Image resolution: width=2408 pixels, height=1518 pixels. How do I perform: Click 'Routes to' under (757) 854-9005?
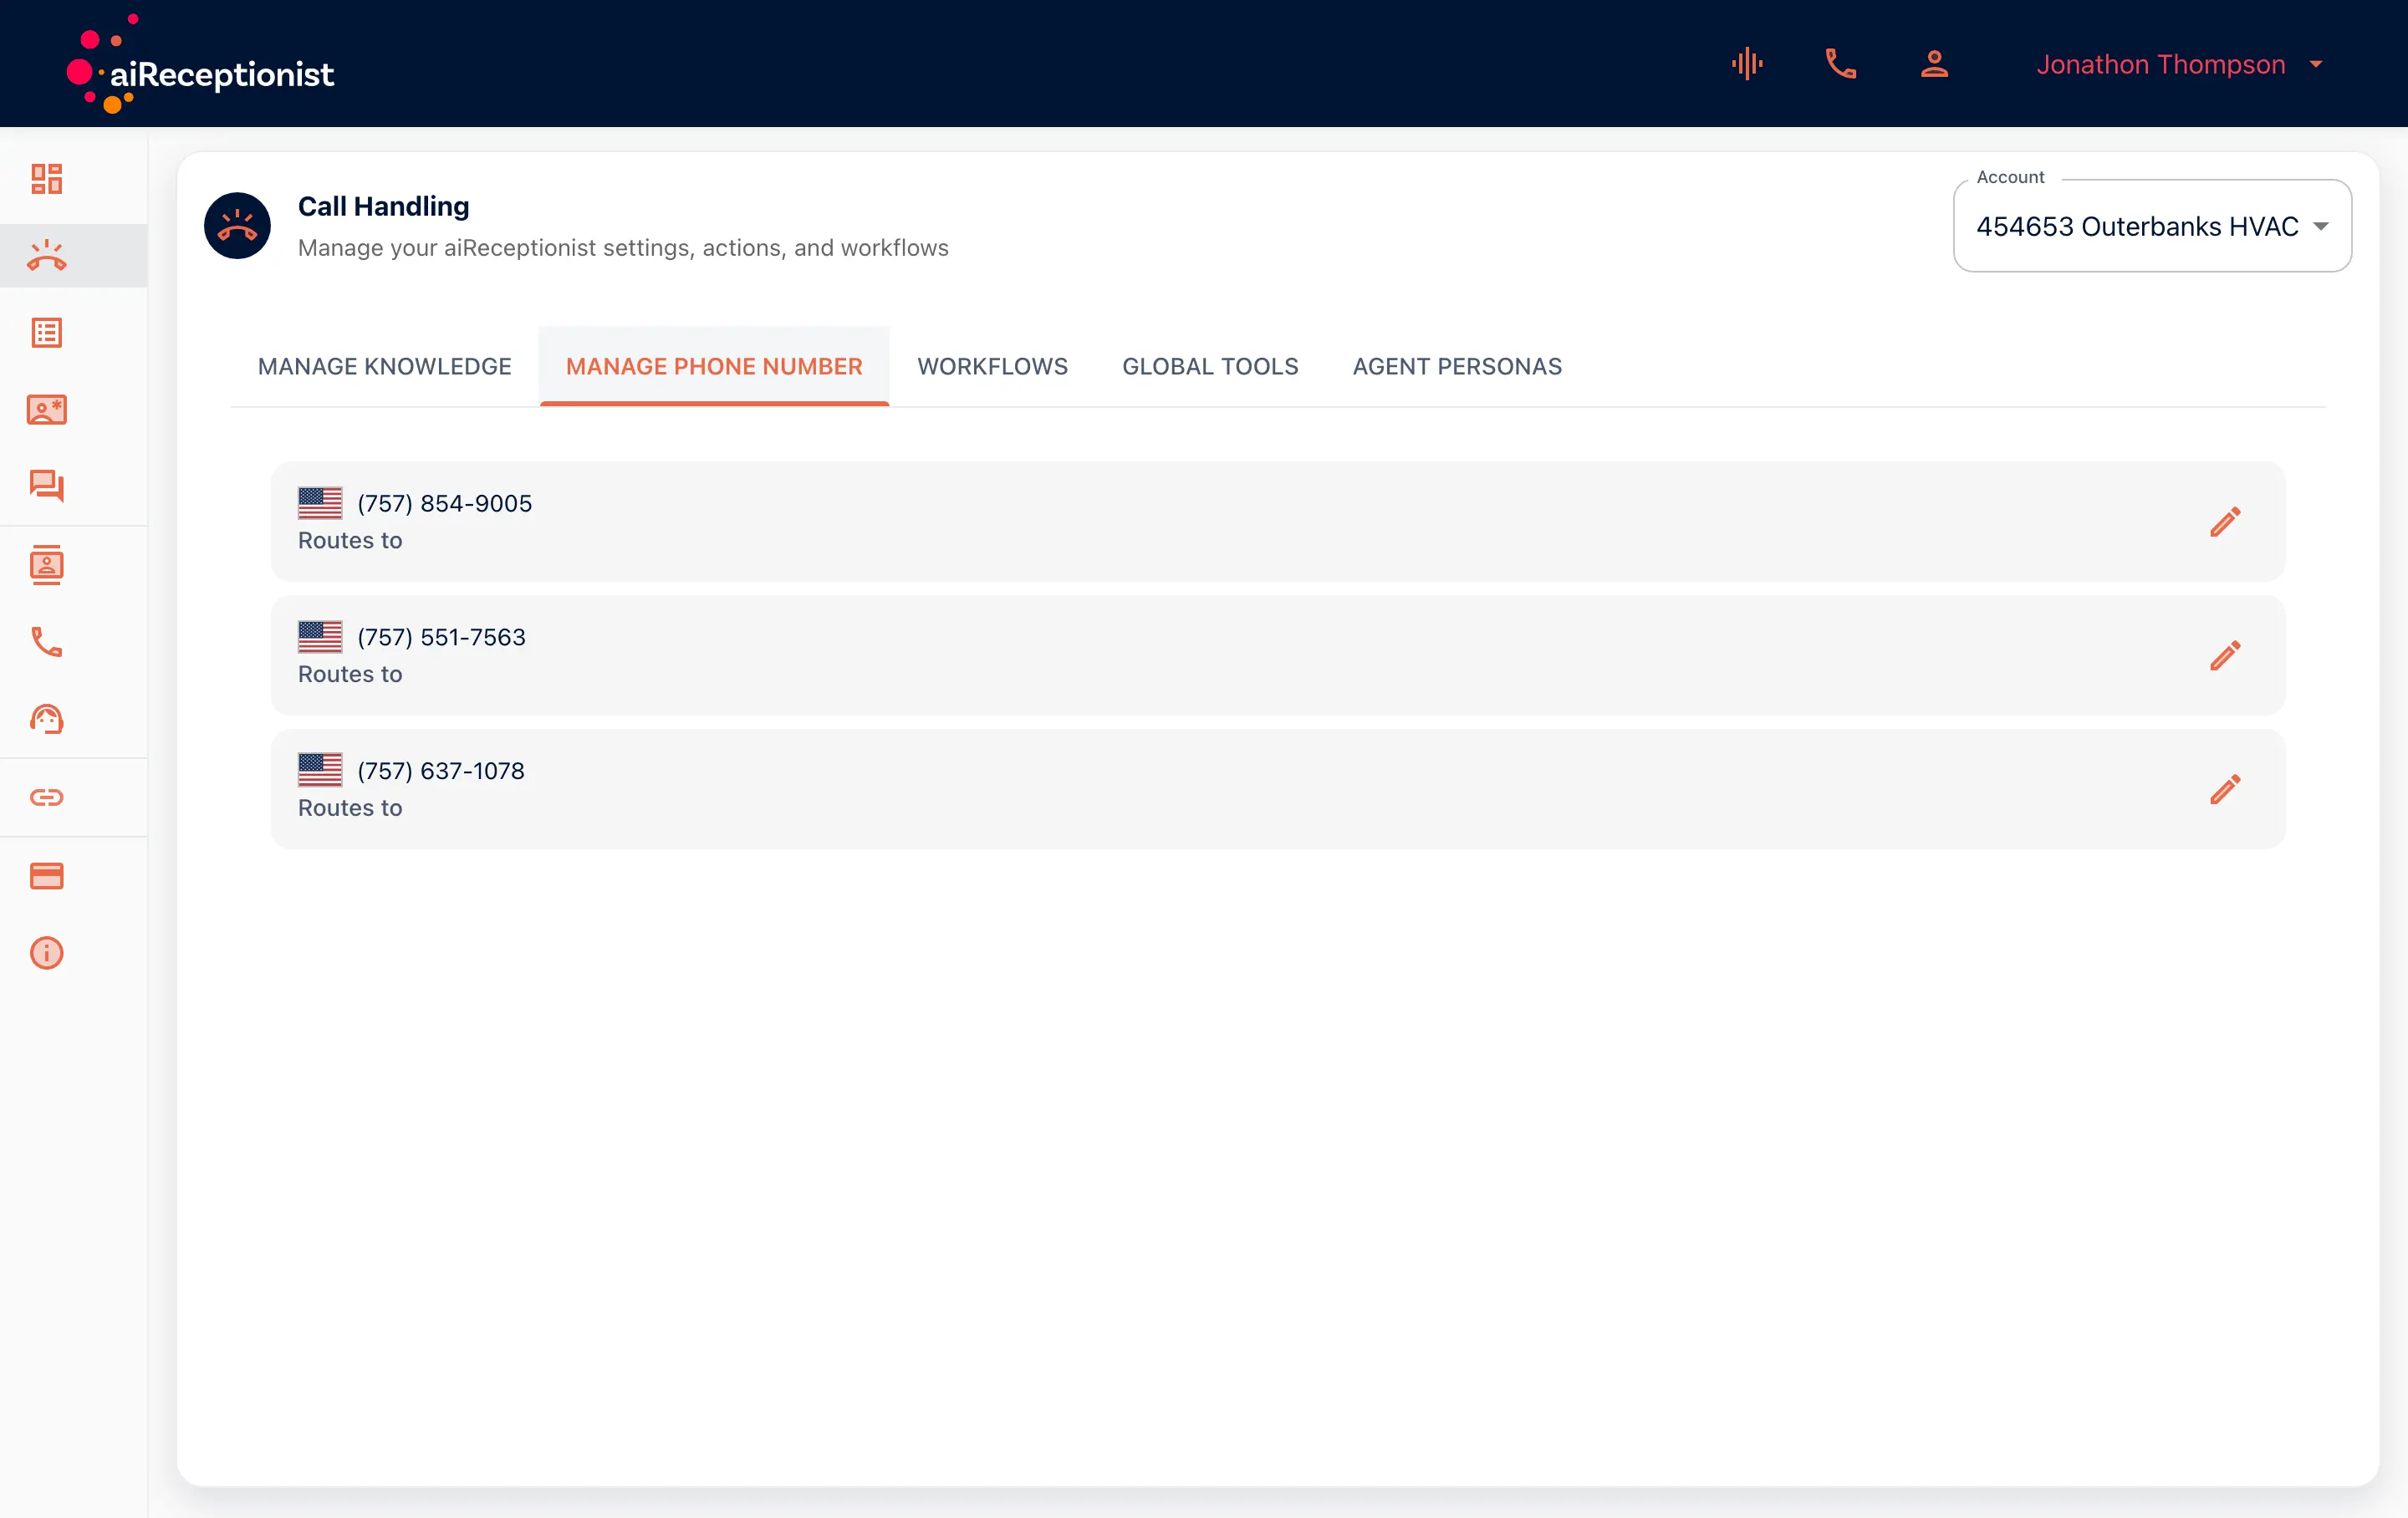pyautogui.click(x=350, y=540)
